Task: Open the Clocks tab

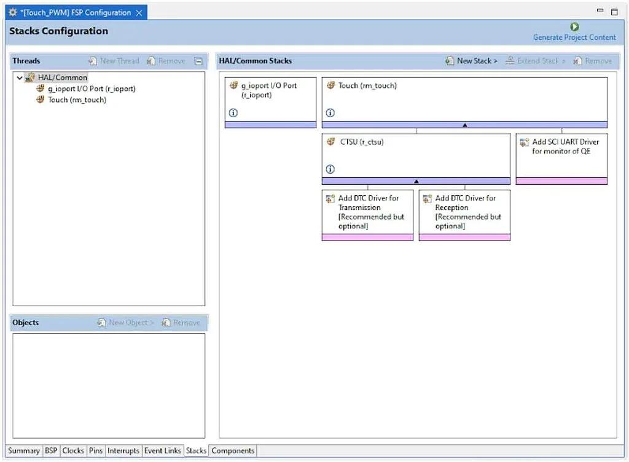Action: pyautogui.click(x=73, y=450)
